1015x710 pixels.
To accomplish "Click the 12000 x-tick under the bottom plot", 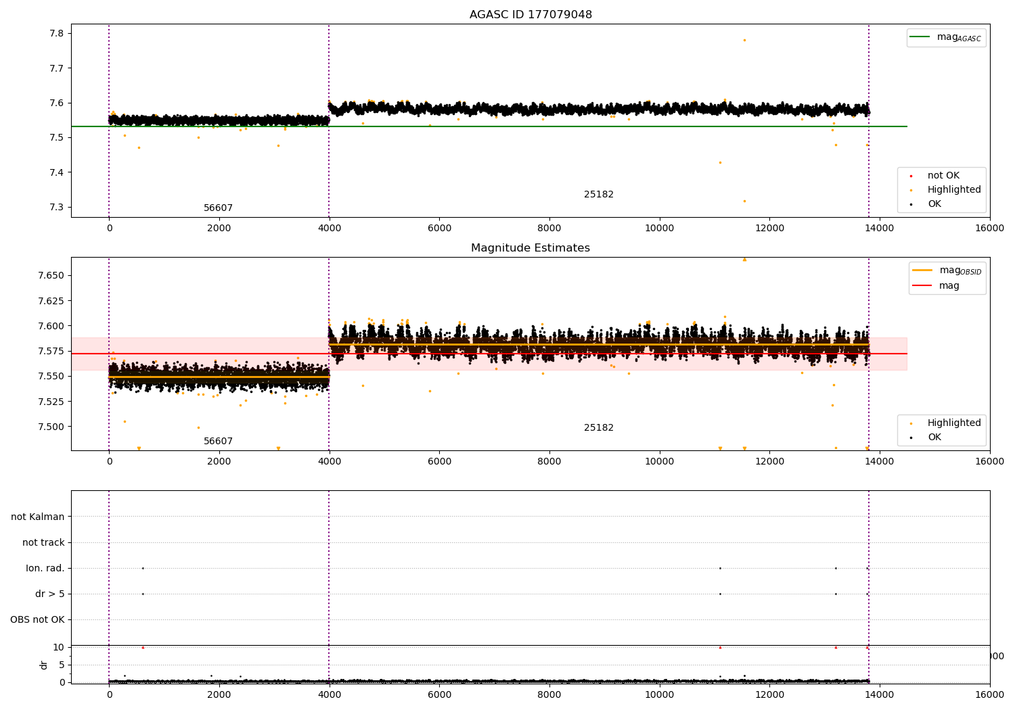I will [769, 694].
